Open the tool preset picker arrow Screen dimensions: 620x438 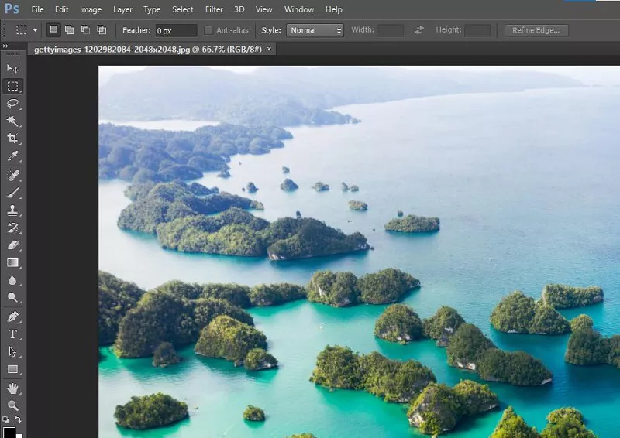(35, 30)
